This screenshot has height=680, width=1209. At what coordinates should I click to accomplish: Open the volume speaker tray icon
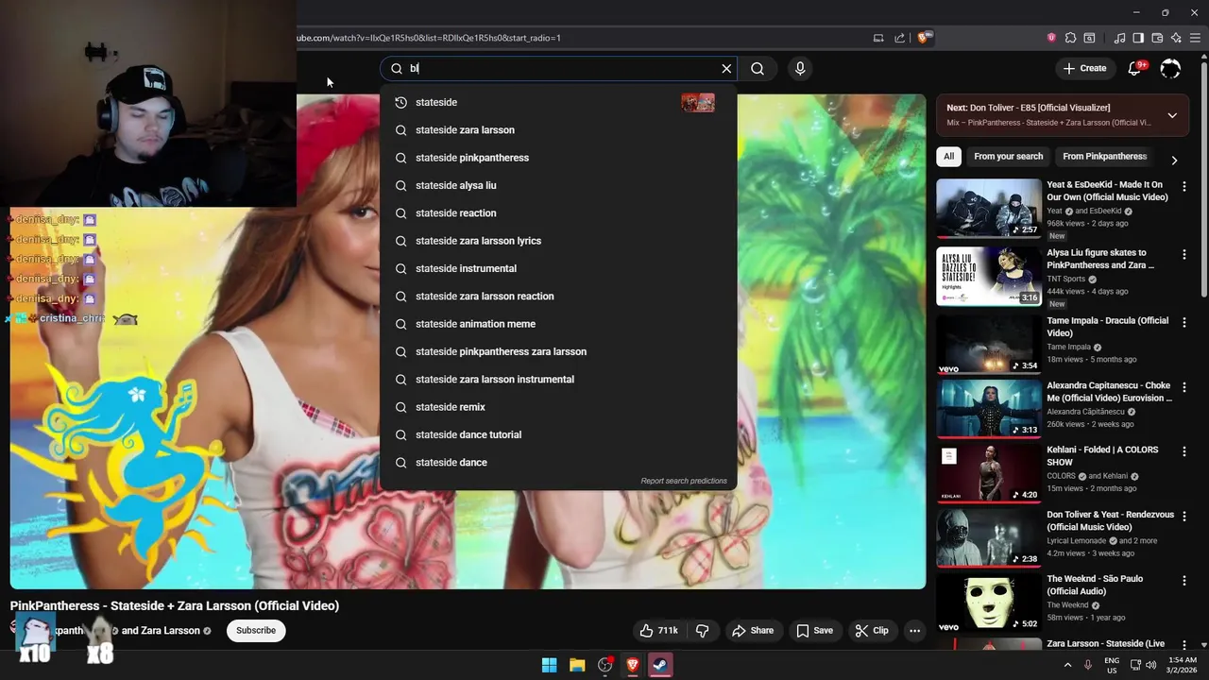pos(1150,665)
